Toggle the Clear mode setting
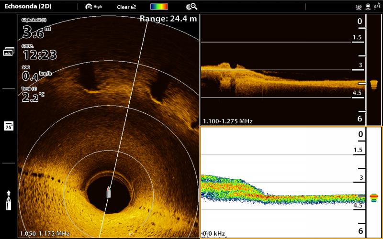 tap(126, 7)
